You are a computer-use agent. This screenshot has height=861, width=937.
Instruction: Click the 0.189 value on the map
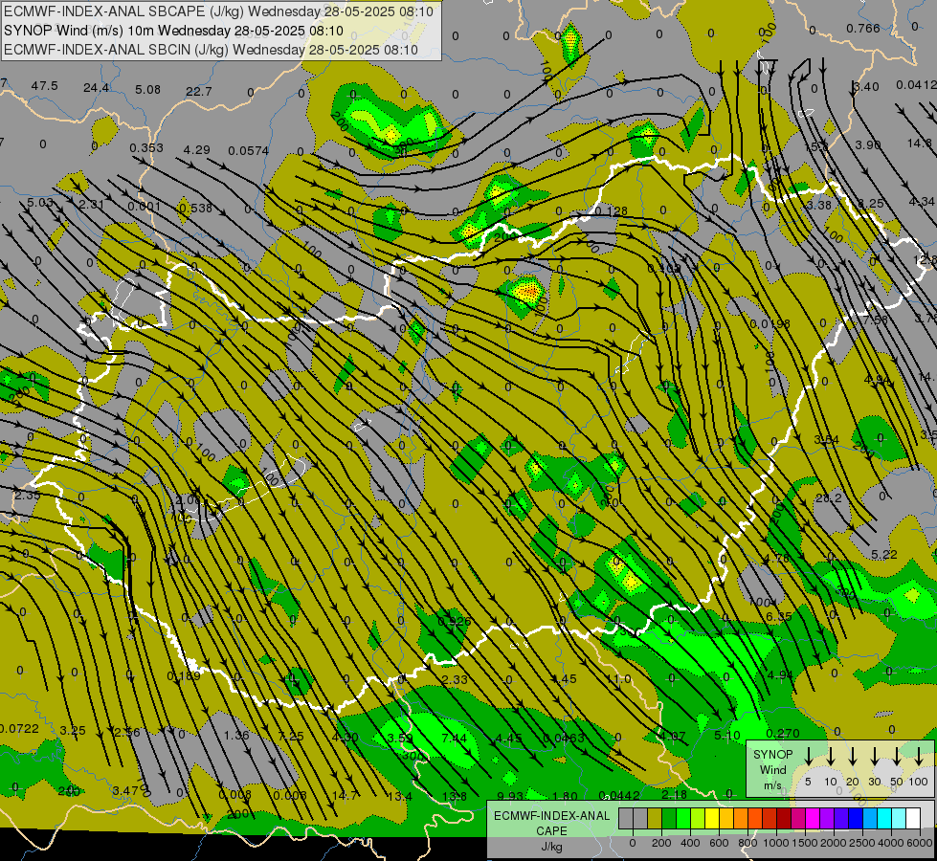click(184, 675)
